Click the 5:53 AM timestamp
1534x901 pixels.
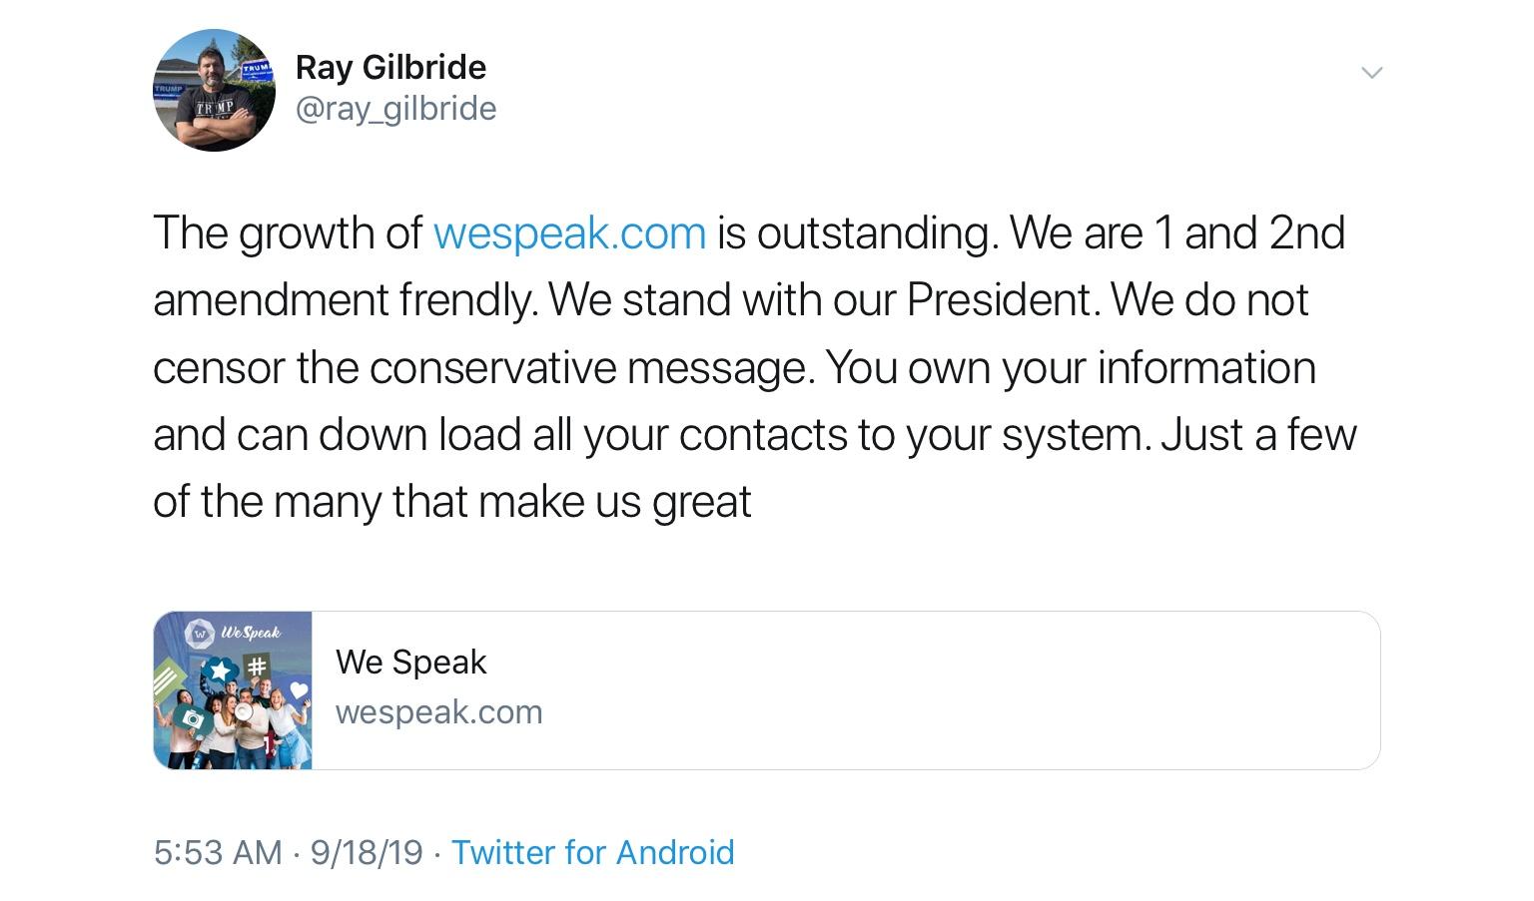pyautogui.click(x=218, y=852)
